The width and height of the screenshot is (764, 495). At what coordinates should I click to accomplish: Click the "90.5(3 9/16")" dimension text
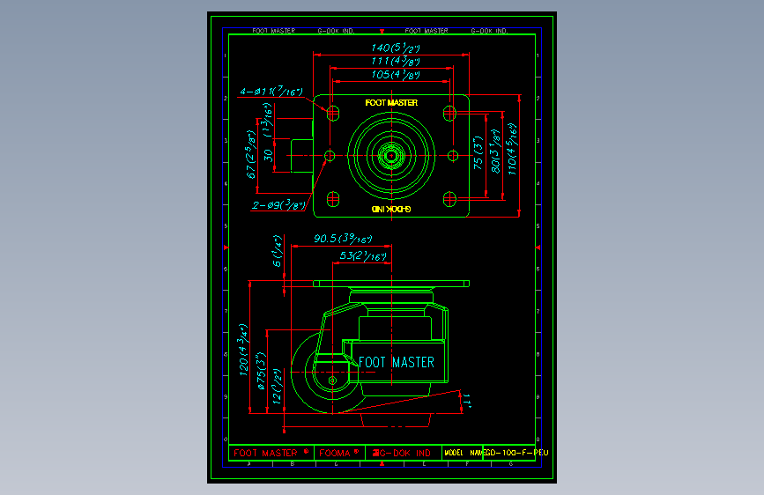point(343,238)
